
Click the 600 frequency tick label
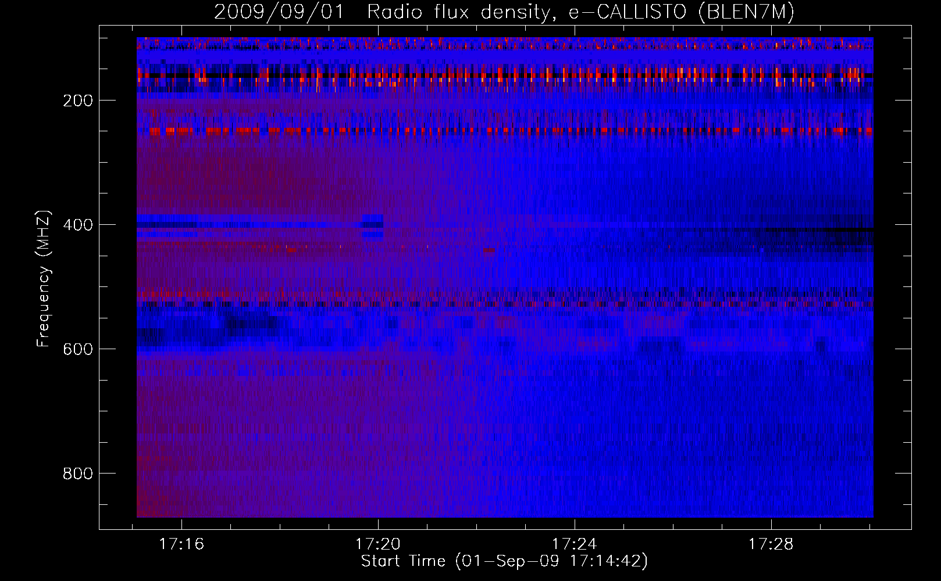[x=78, y=349]
